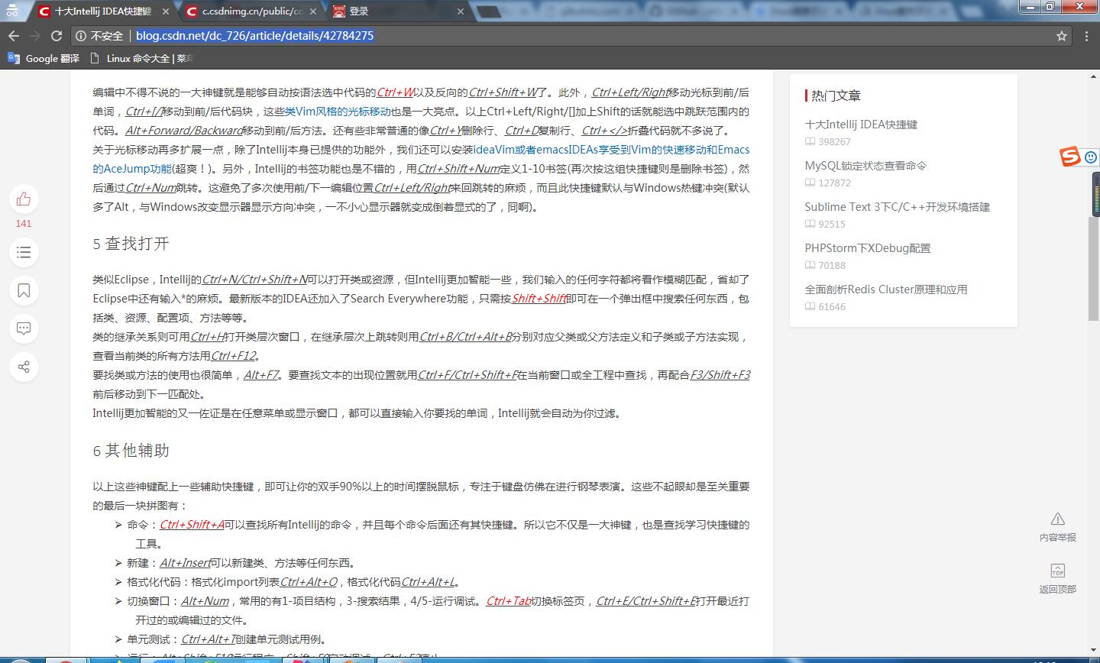Click the Ctrl+F12 shortcut text
This screenshot has height=663, width=1100.
[233, 356]
